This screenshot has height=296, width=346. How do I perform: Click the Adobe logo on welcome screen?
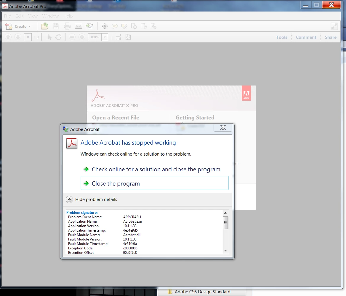246,93
